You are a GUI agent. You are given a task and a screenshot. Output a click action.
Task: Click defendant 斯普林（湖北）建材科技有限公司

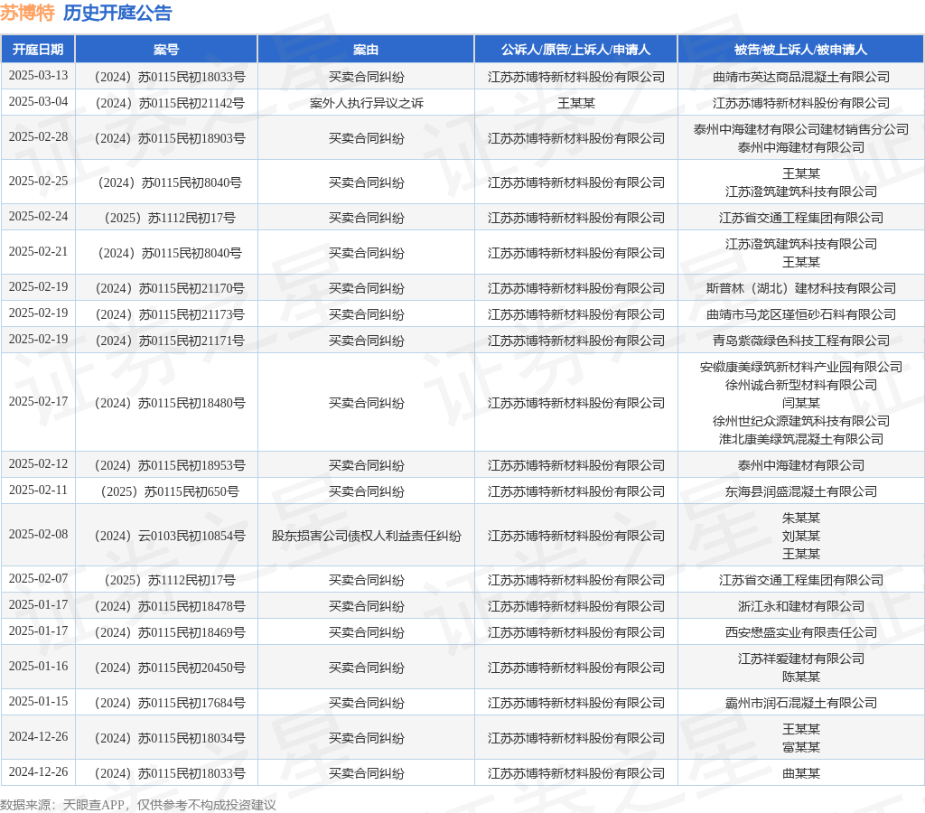801,288
